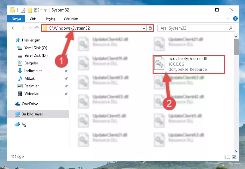Screen dimensions: 245x169
Task: Go forward with the right arrow button
Action: pos(23,28)
